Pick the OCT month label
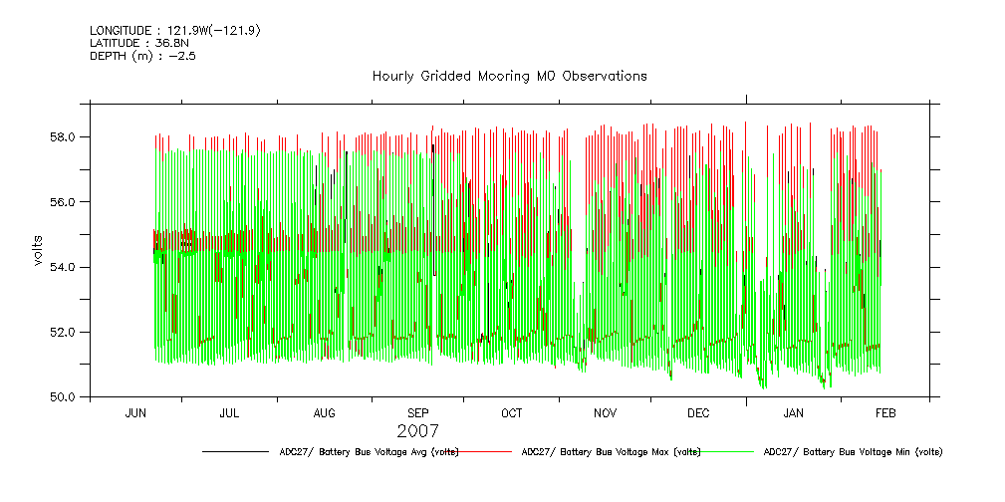The width and height of the screenshot is (1005, 502). tap(511, 413)
